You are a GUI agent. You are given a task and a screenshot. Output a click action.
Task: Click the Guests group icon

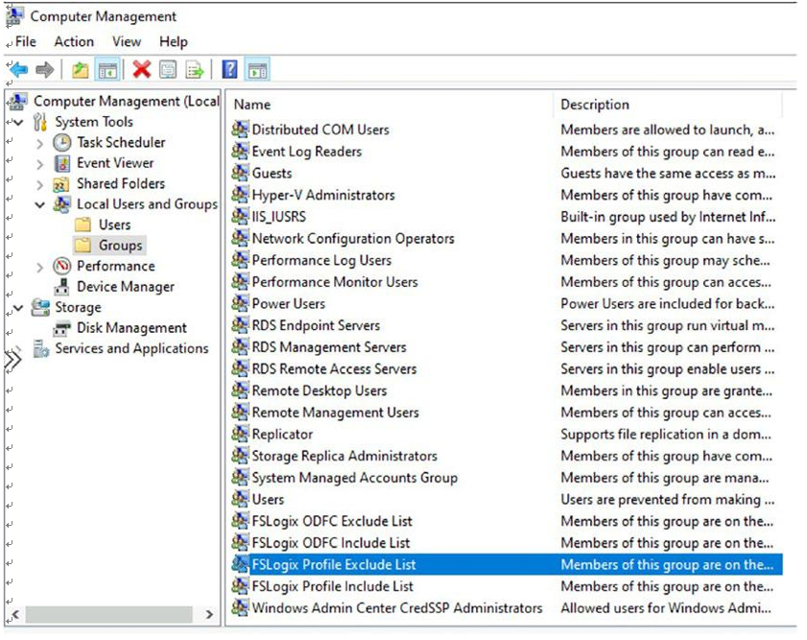coord(240,173)
